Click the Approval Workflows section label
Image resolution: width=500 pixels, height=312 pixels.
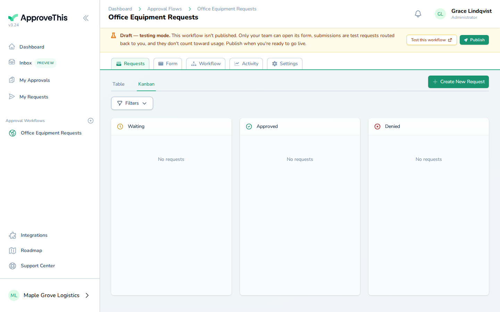(x=25, y=121)
